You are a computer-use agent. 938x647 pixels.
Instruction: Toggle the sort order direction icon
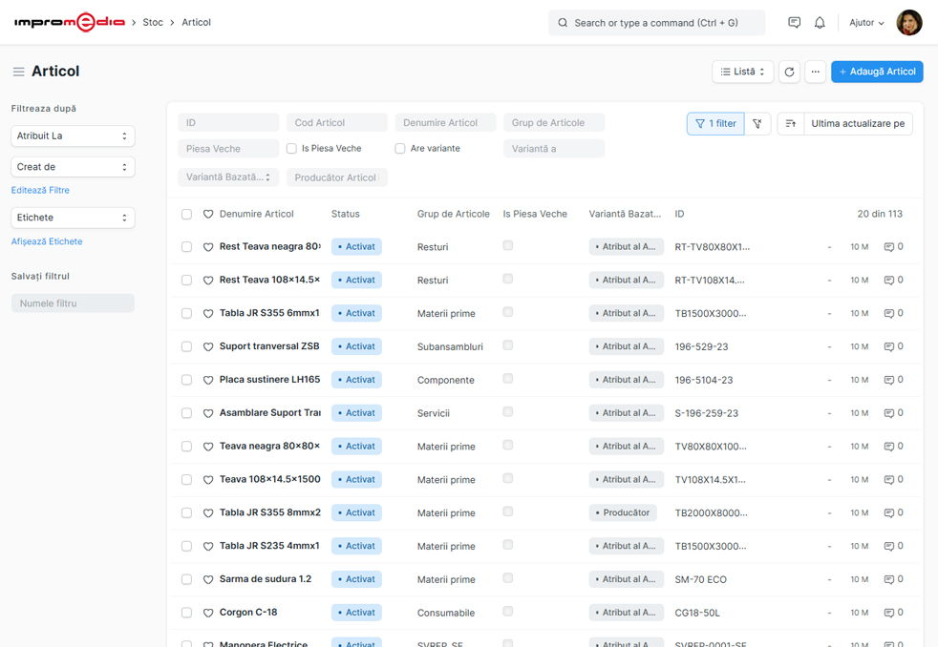pos(790,123)
